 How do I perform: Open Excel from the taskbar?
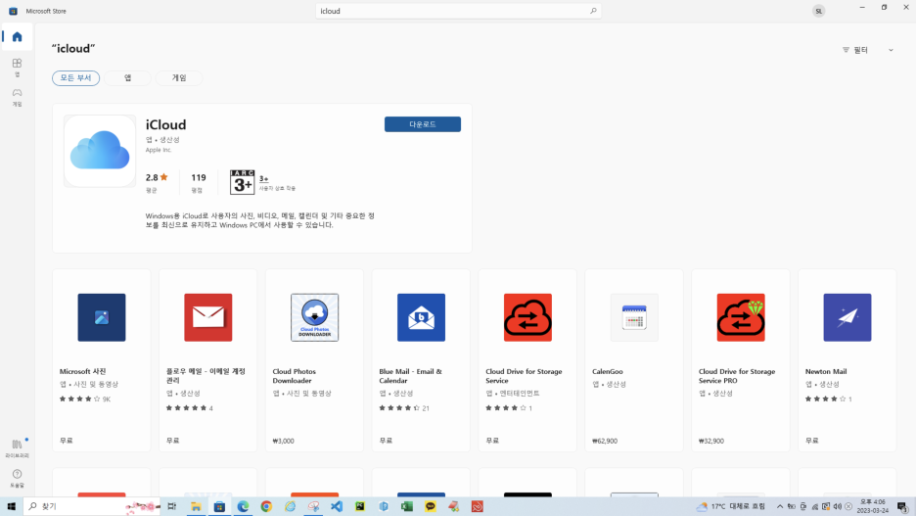[x=406, y=506]
